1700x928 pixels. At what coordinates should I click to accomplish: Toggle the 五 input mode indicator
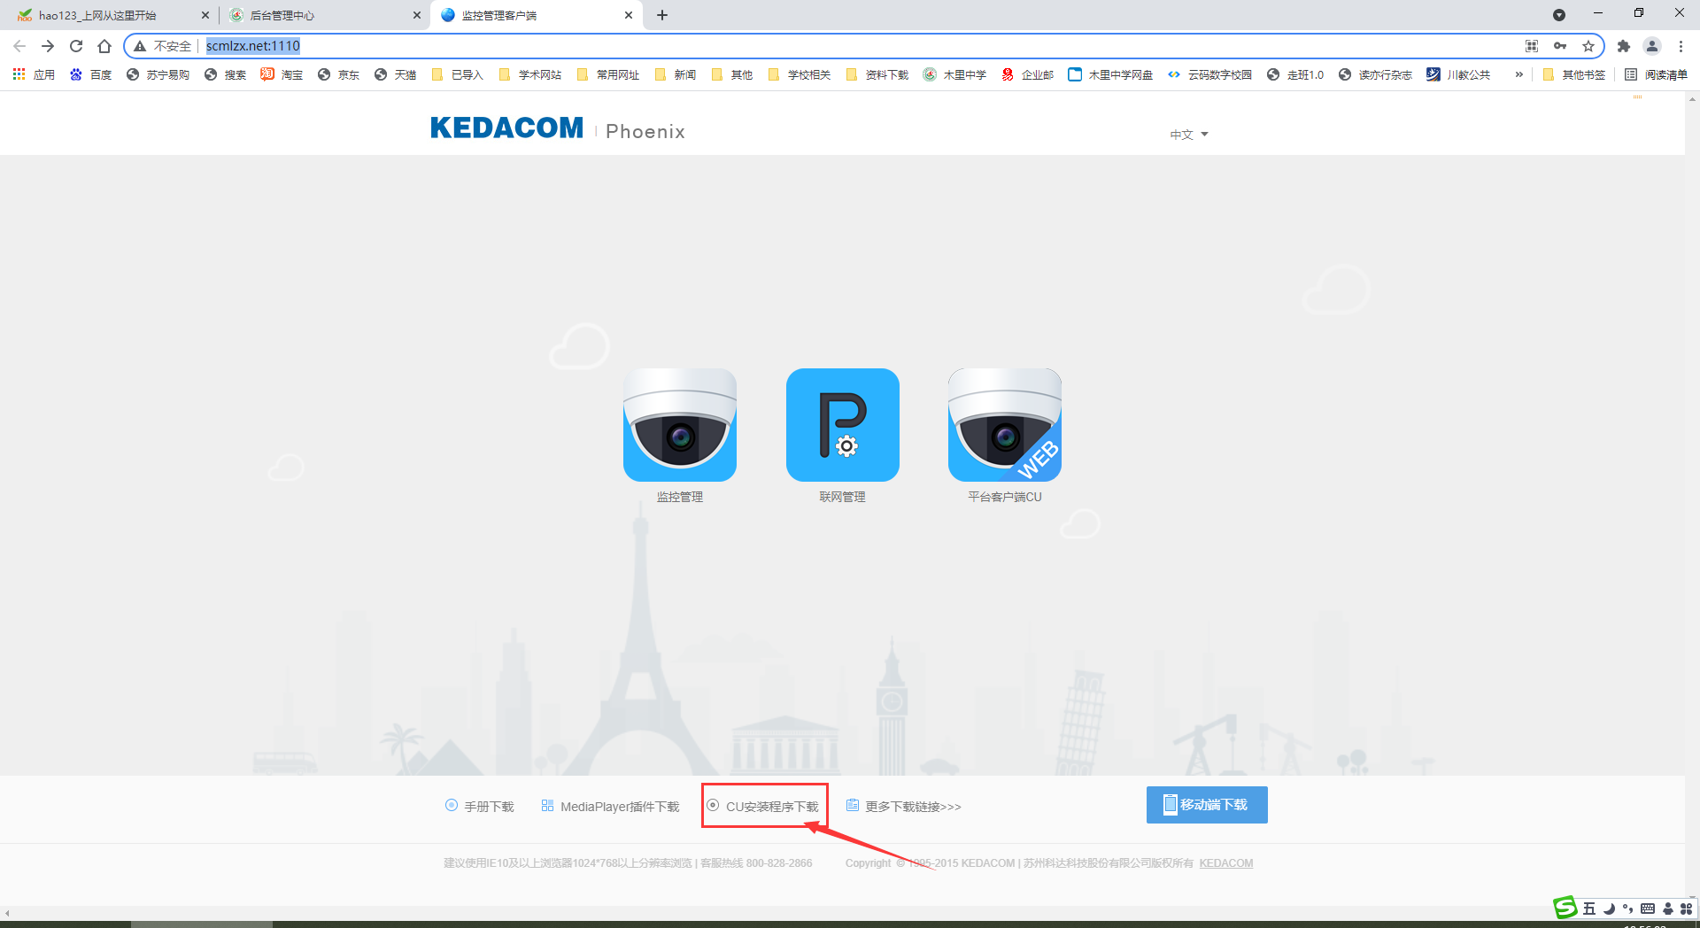coord(1589,909)
